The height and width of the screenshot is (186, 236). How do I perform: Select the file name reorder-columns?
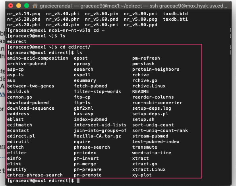(153, 97)
